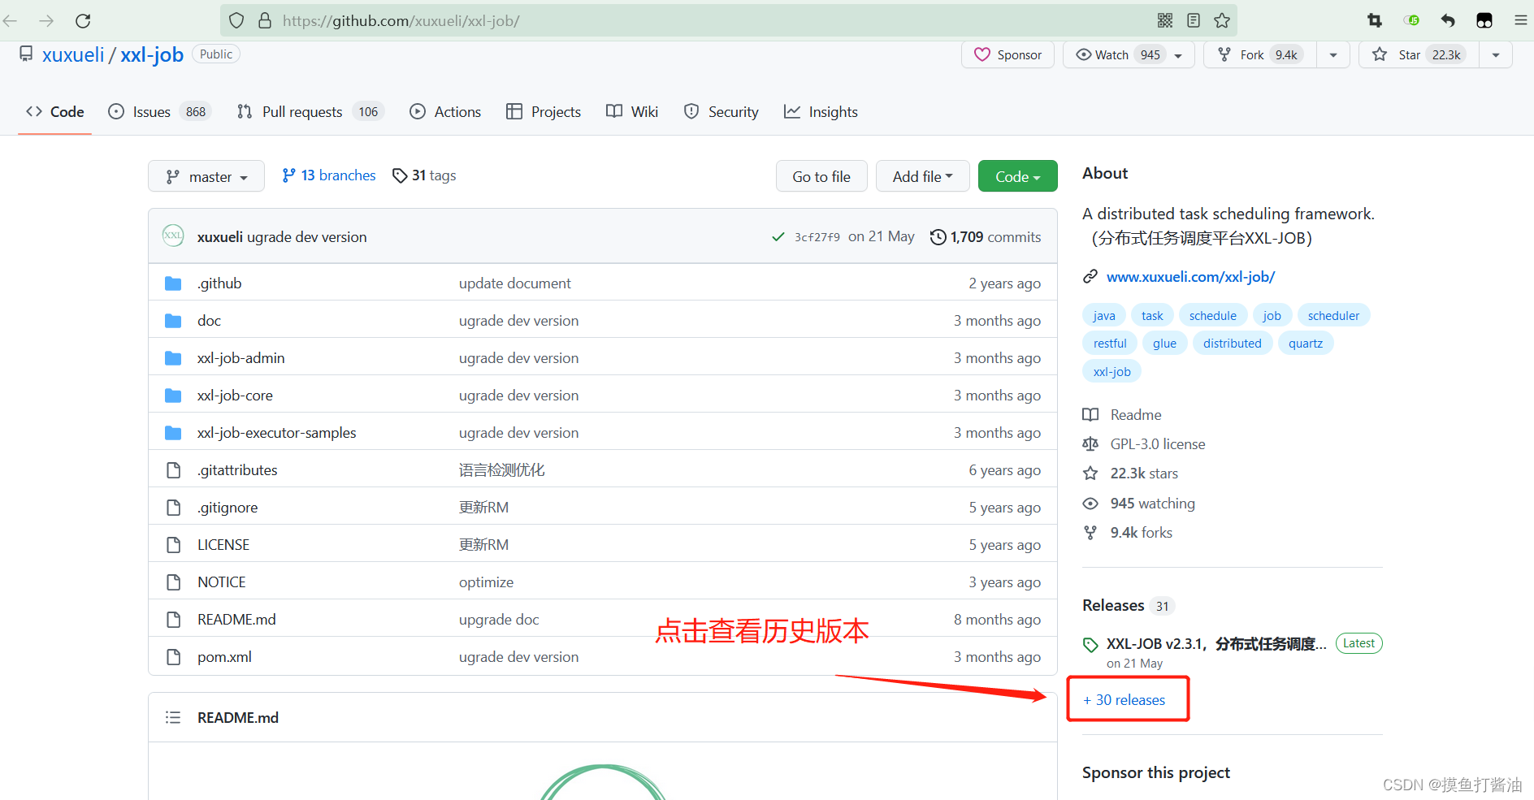
Task: Open the Issues tab
Action: click(x=159, y=112)
